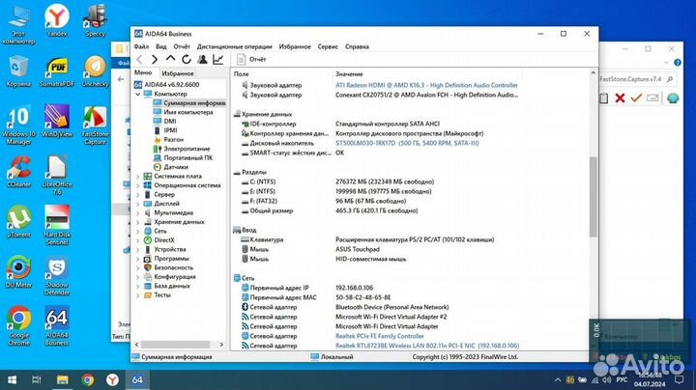Click the tree panel horizontal scrollbar
The height and width of the screenshot is (390, 696).
tap(175, 345)
